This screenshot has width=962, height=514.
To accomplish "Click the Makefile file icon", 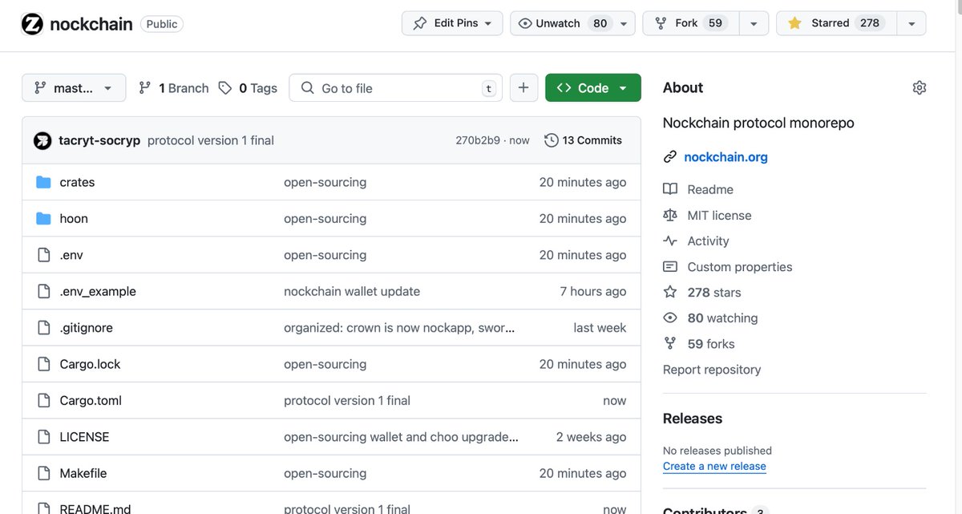I will click(44, 473).
